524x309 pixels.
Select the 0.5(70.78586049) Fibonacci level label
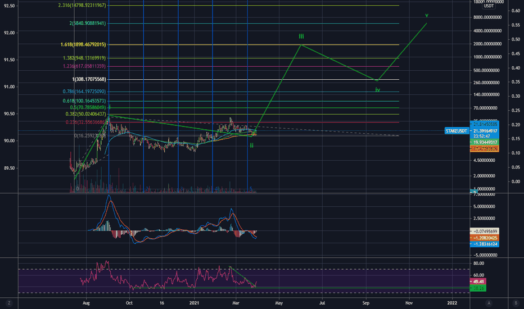tap(88, 107)
